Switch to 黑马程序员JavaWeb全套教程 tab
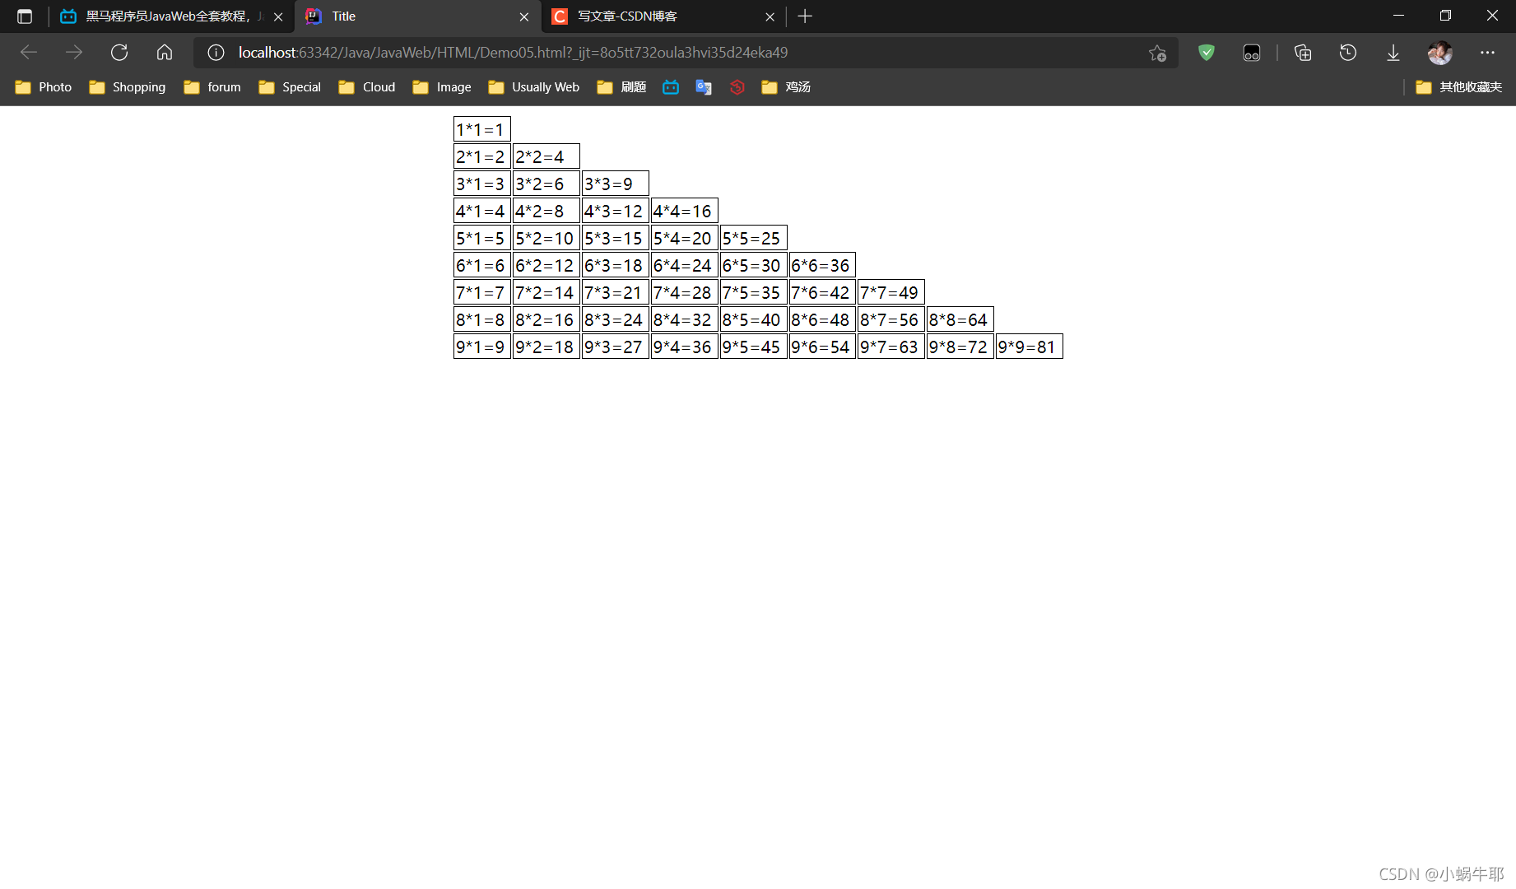This screenshot has width=1516, height=889. pos(171,16)
